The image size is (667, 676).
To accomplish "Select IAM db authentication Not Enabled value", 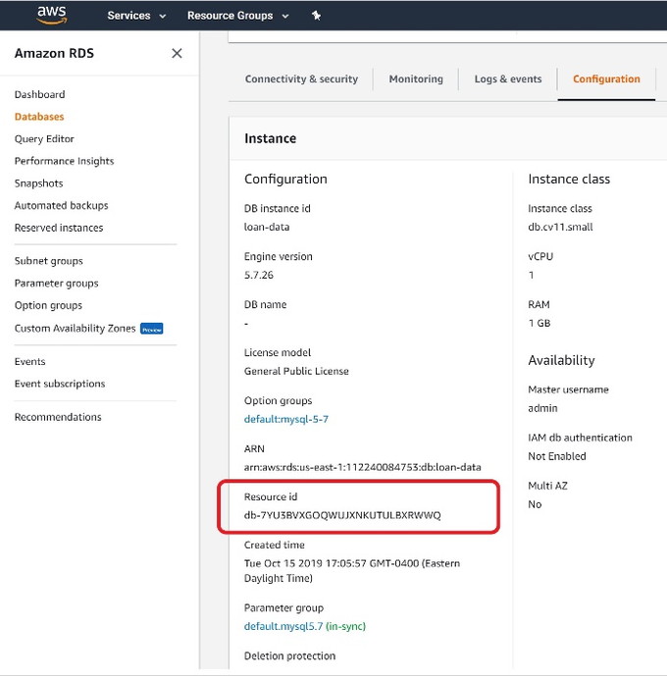I will (557, 456).
